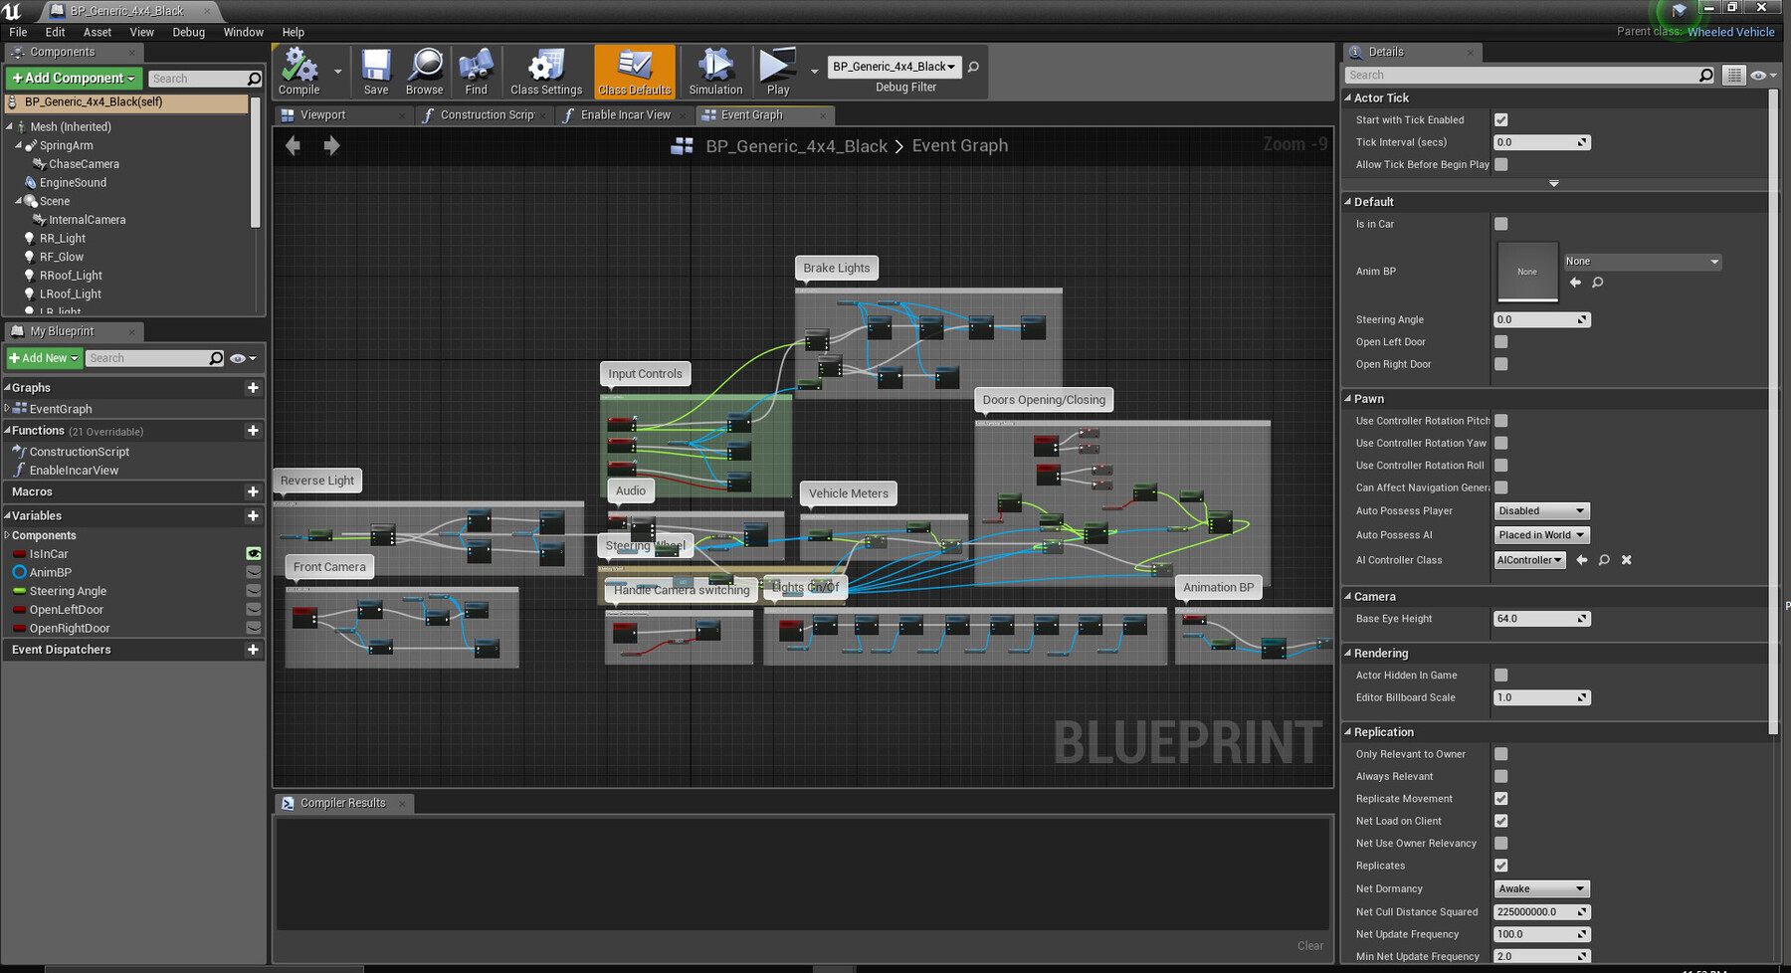Start a Simulation session

(715, 70)
